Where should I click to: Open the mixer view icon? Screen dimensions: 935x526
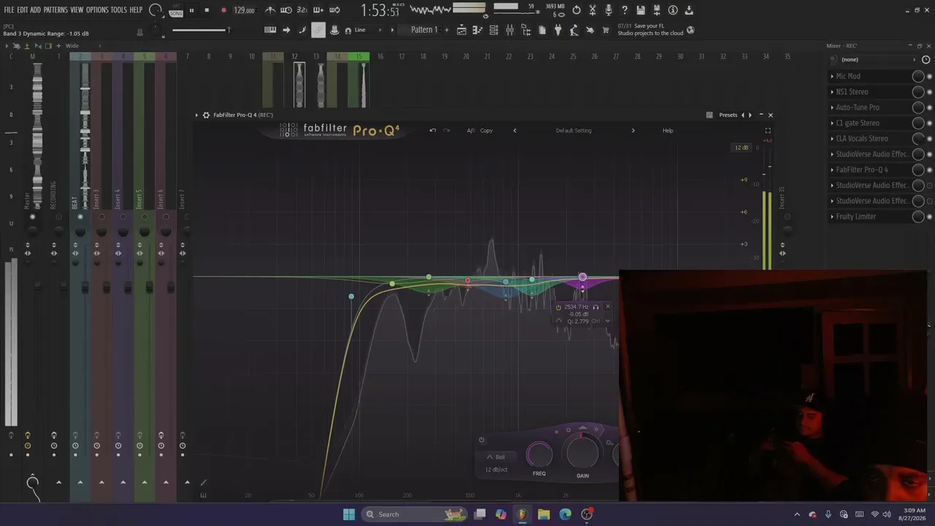510,30
